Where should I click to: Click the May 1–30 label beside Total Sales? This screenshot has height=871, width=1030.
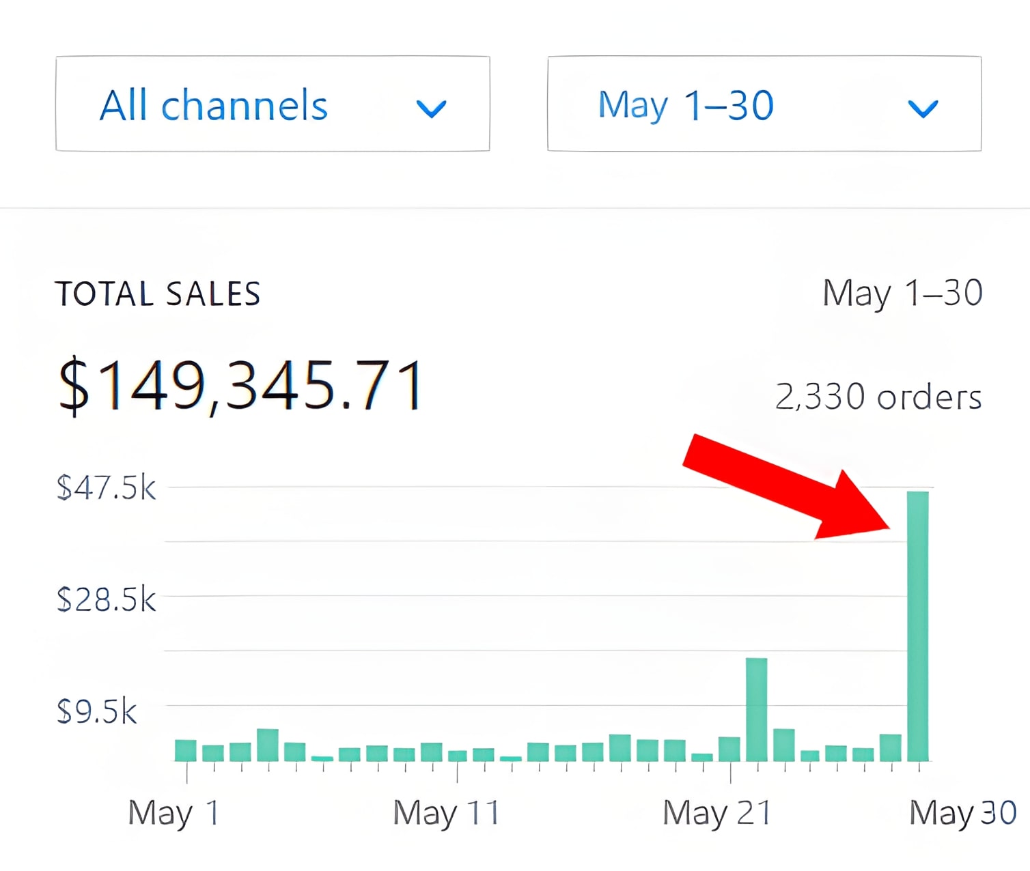coord(902,294)
